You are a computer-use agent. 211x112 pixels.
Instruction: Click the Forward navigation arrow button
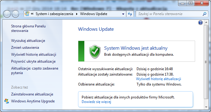click(15, 14)
